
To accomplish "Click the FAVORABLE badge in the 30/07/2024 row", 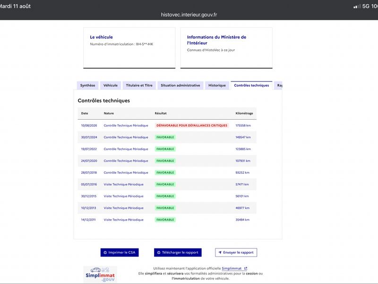I will [165, 137].
